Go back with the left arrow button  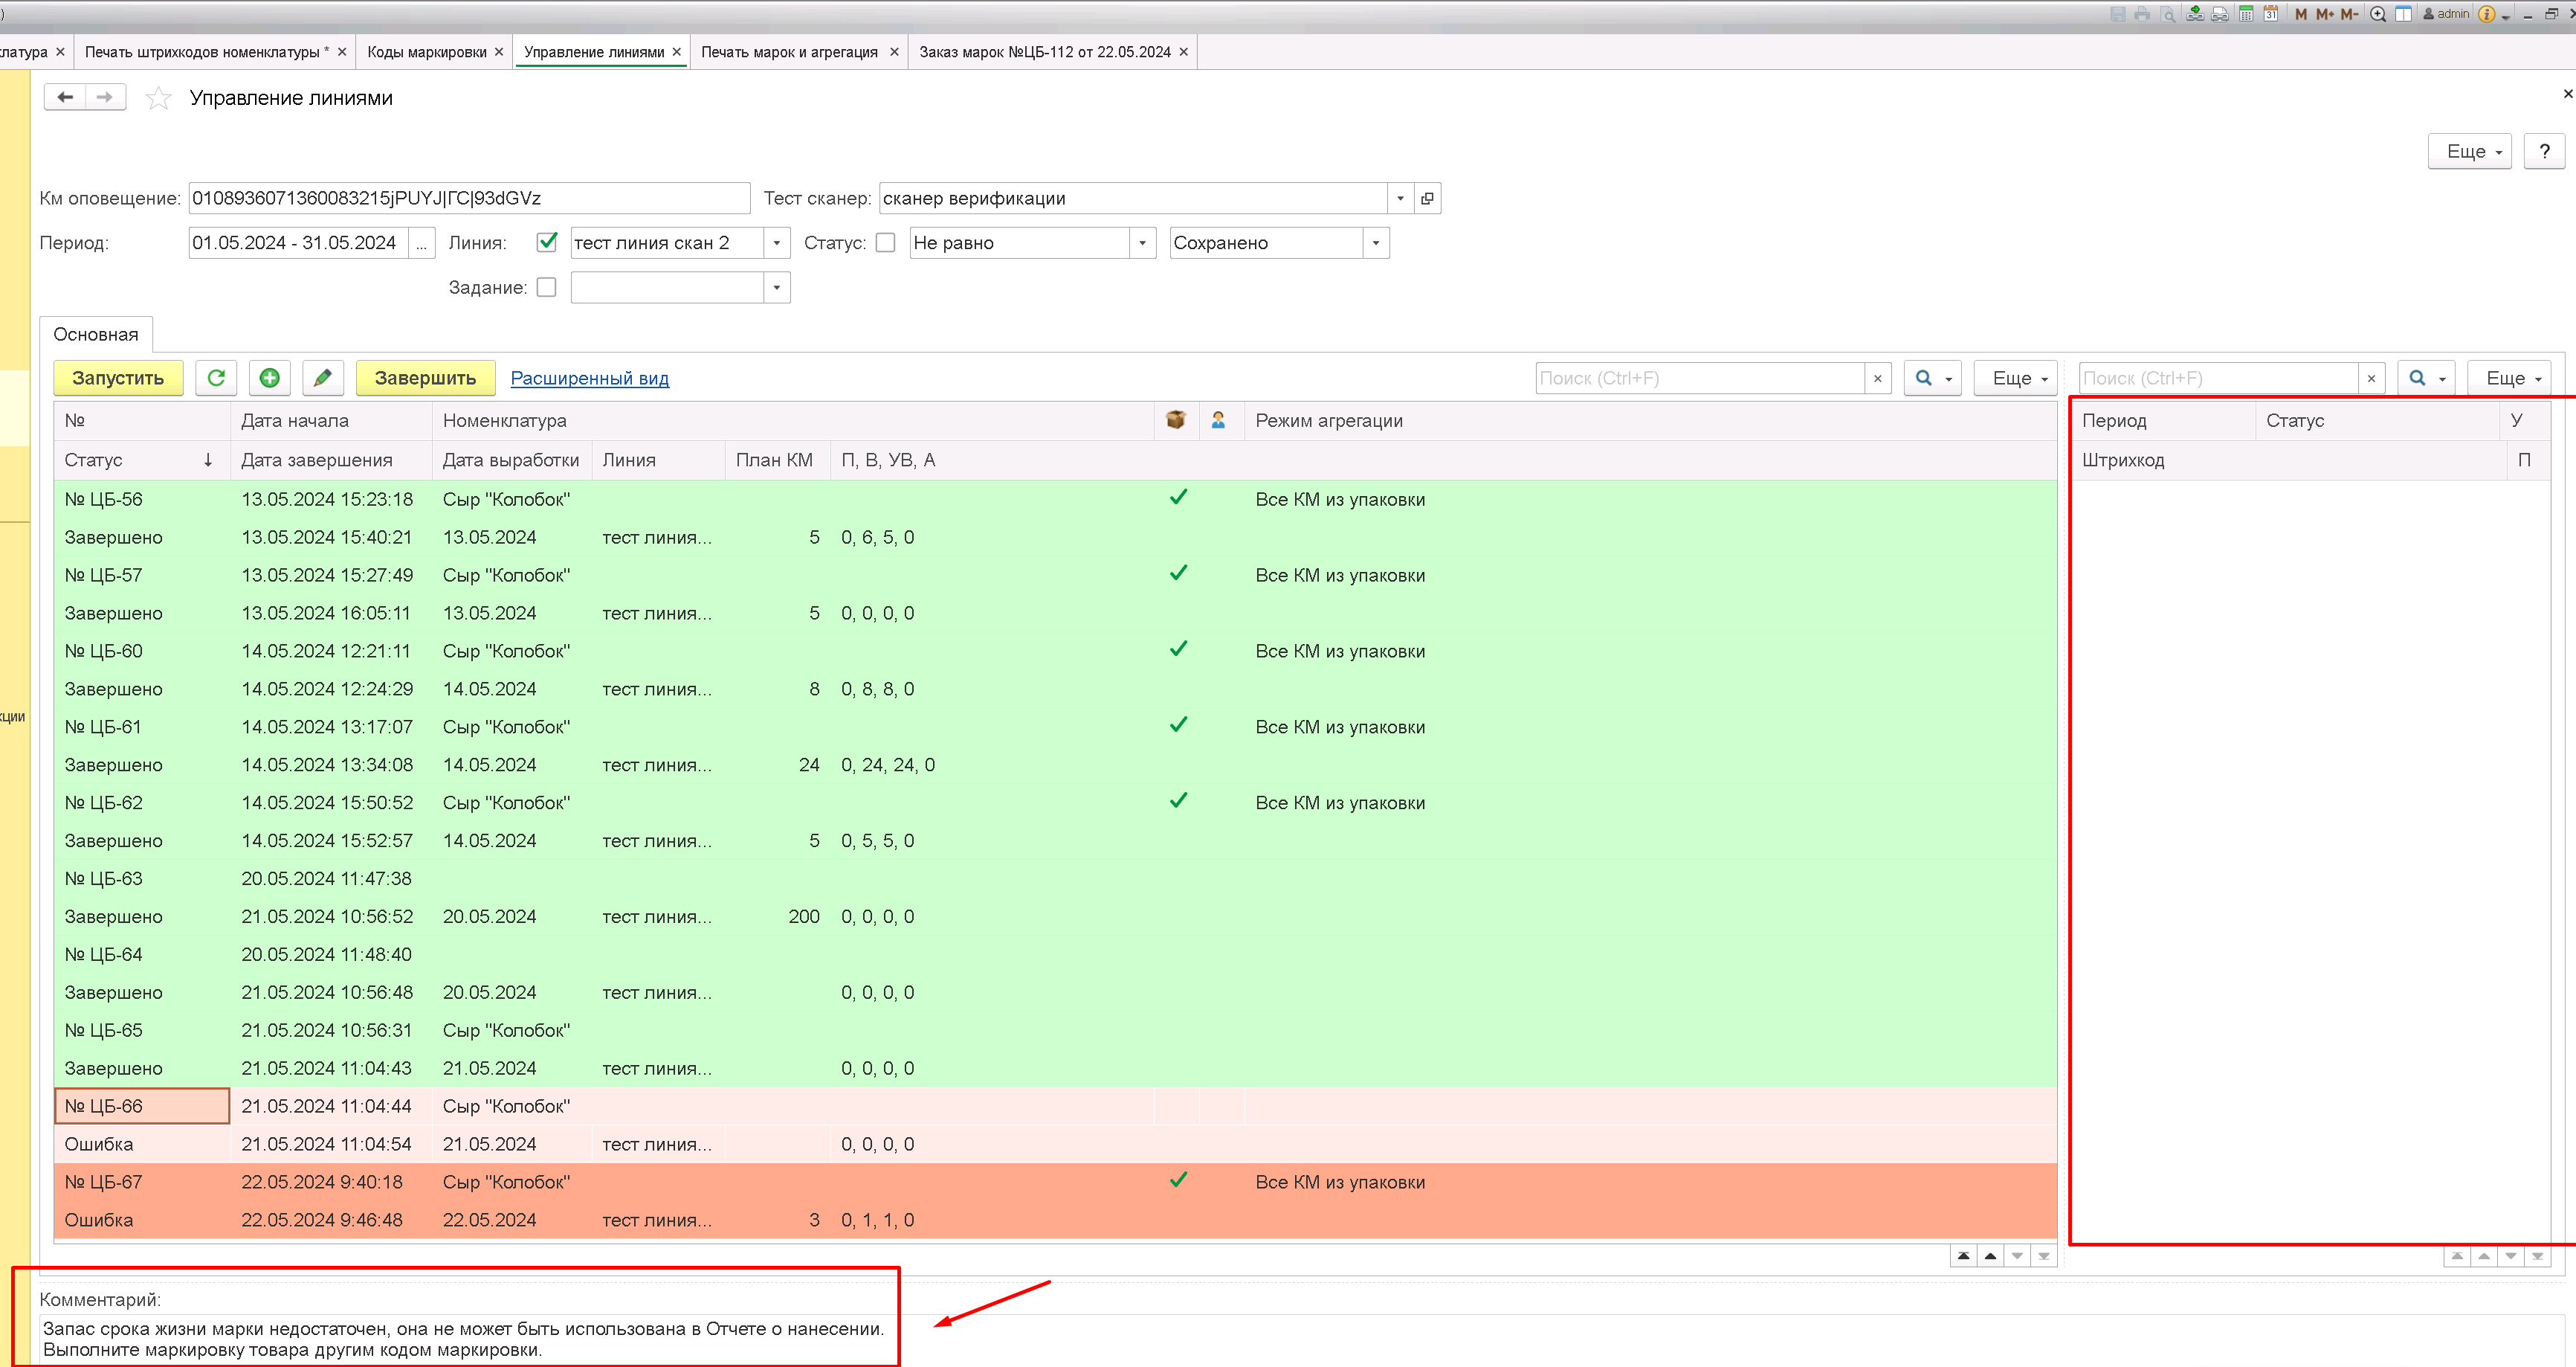point(65,97)
